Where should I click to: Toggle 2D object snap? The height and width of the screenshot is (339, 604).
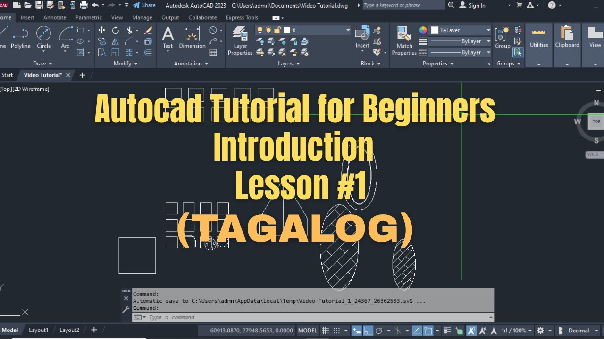428,331
